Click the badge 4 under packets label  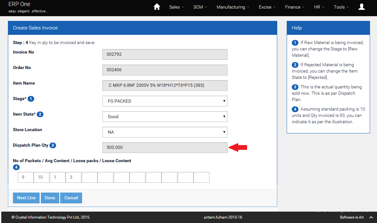(x=16, y=167)
